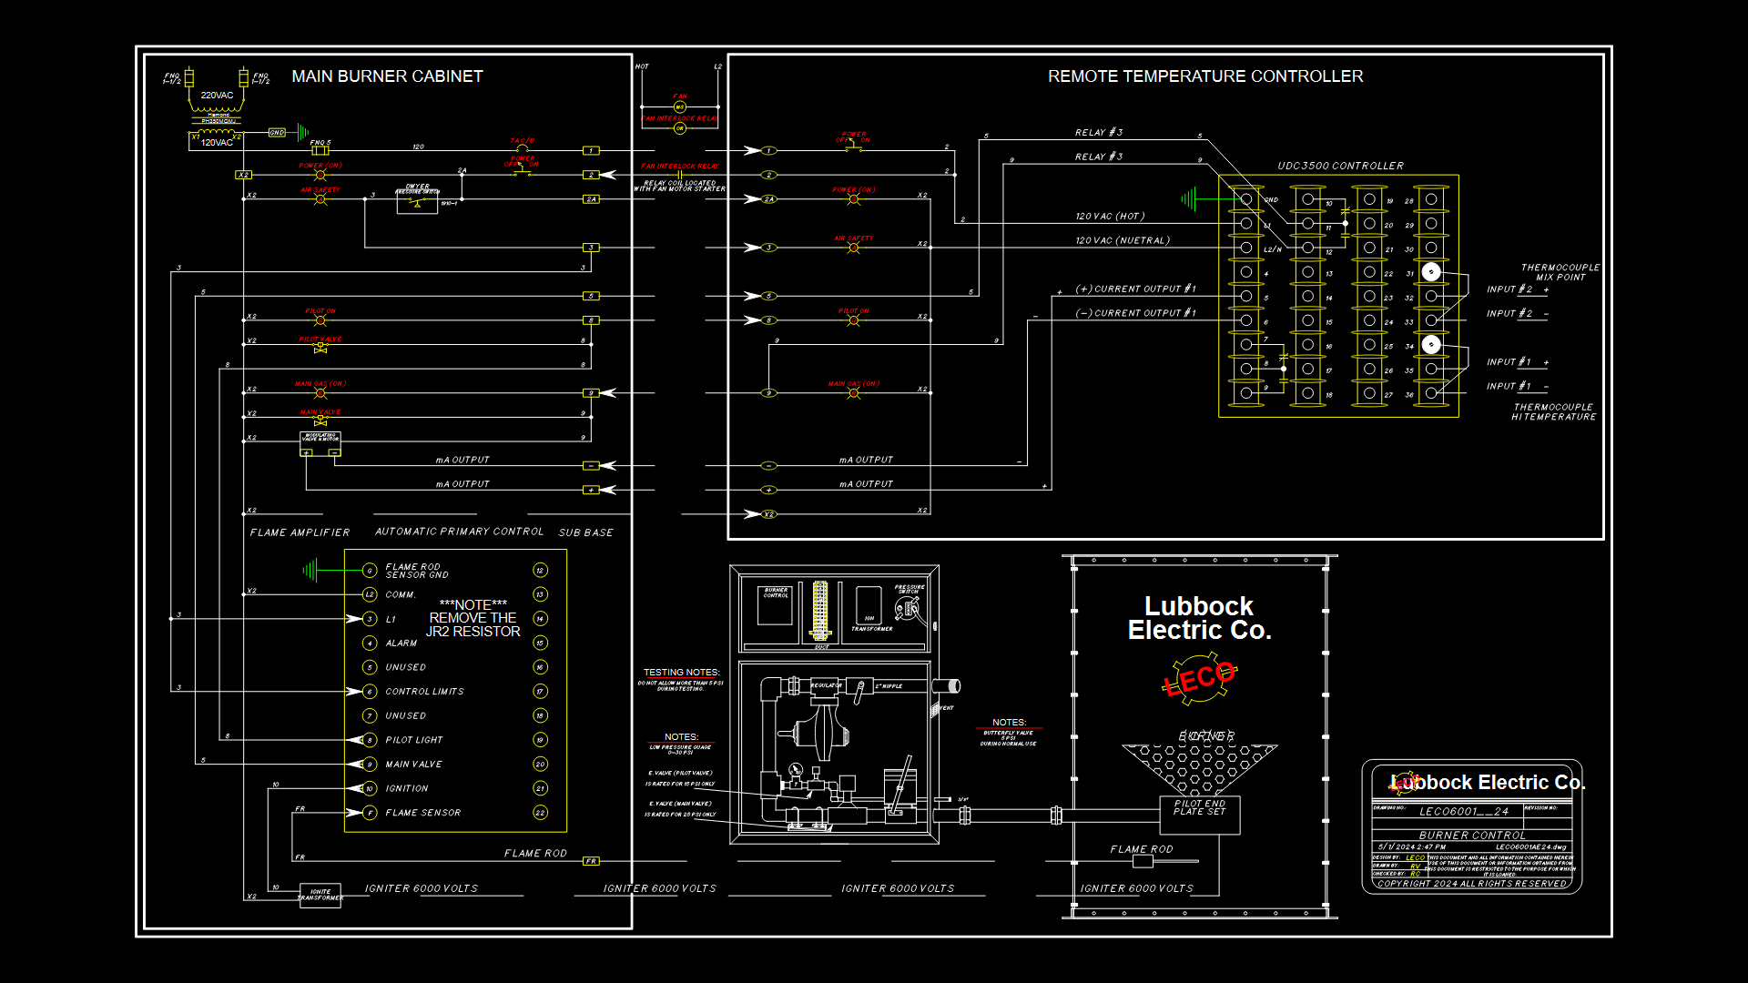Select the Pilot End Plate Set box
The height and width of the screenshot is (983, 1748).
pyautogui.click(x=1200, y=815)
